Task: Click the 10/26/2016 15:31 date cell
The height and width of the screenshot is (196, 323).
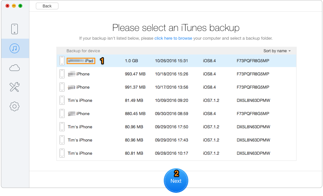Action: 172,61
